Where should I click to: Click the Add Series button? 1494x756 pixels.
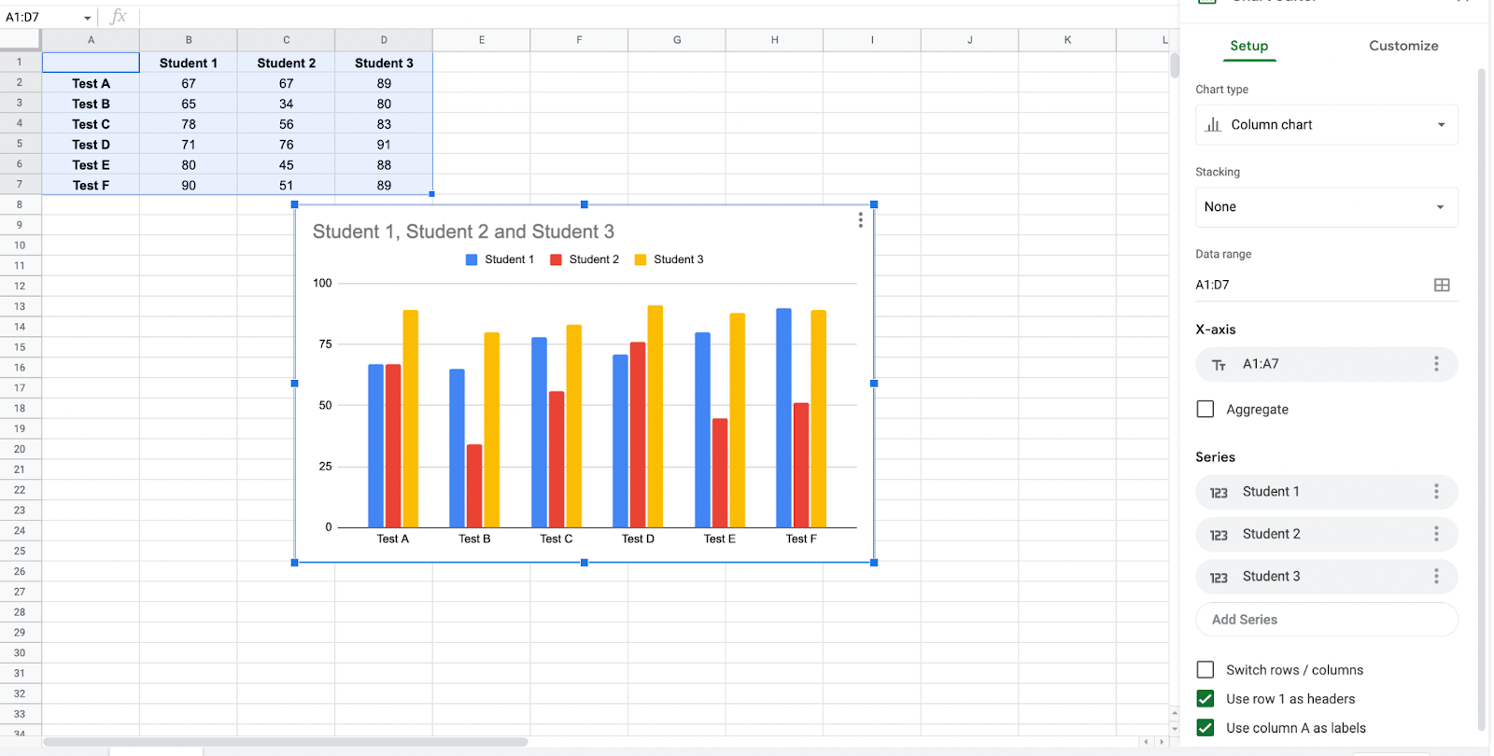coord(1326,620)
